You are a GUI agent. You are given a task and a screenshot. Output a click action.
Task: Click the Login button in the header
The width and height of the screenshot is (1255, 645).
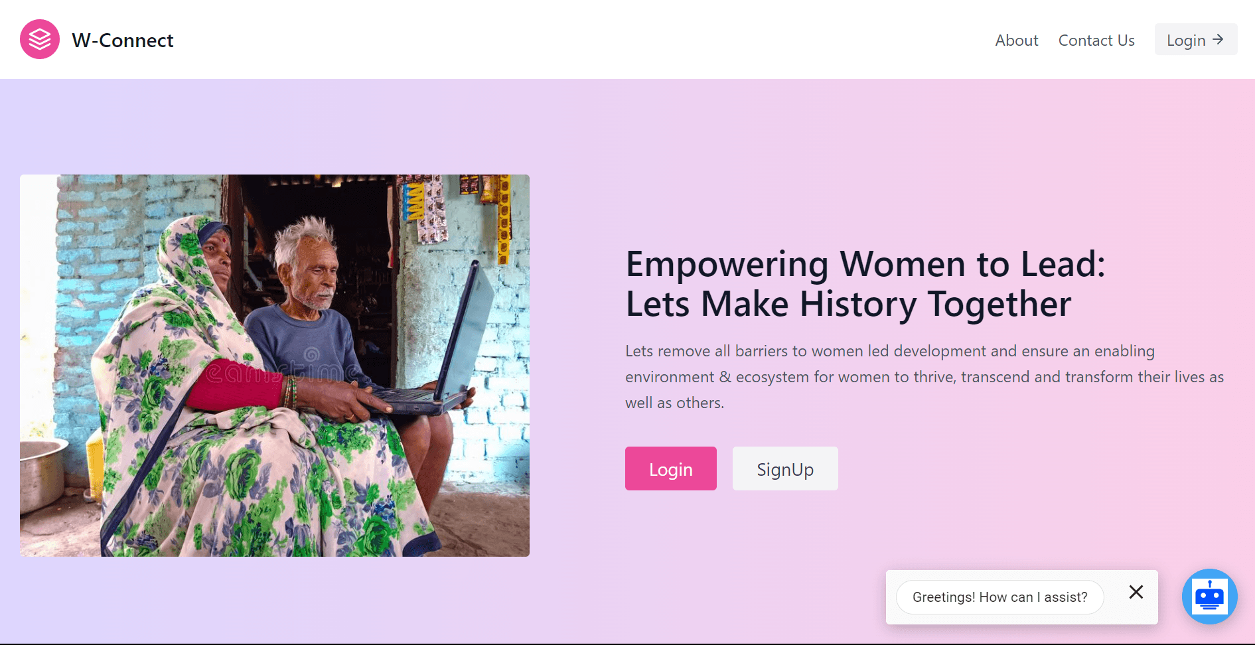1195,40
